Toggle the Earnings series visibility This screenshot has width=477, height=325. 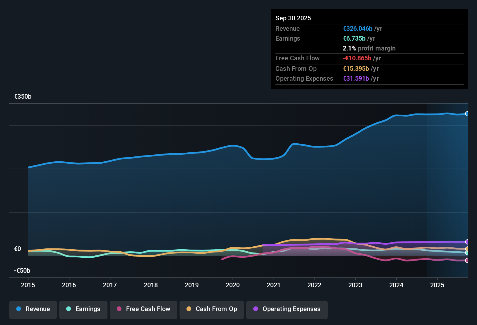click(83, 309)
